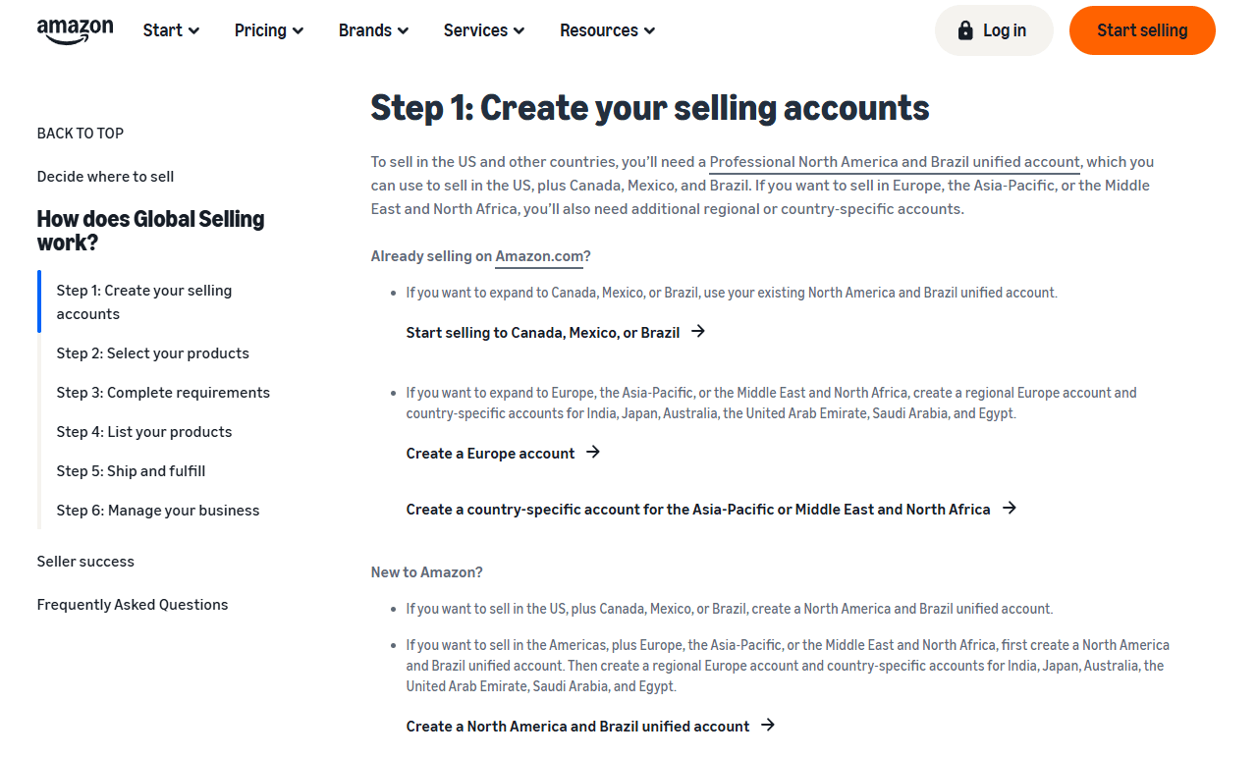Click the Amazon logo
Screen dimensions: 1258x758
[76, 31]
